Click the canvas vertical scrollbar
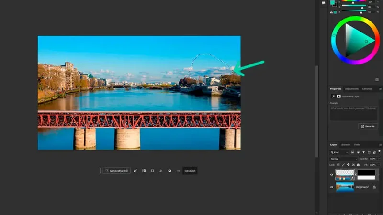Screen dimensions: 383x215 (317, 111)
